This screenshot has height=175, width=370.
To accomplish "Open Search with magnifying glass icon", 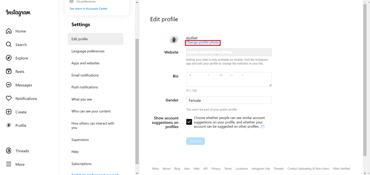I will pos(9,45).
